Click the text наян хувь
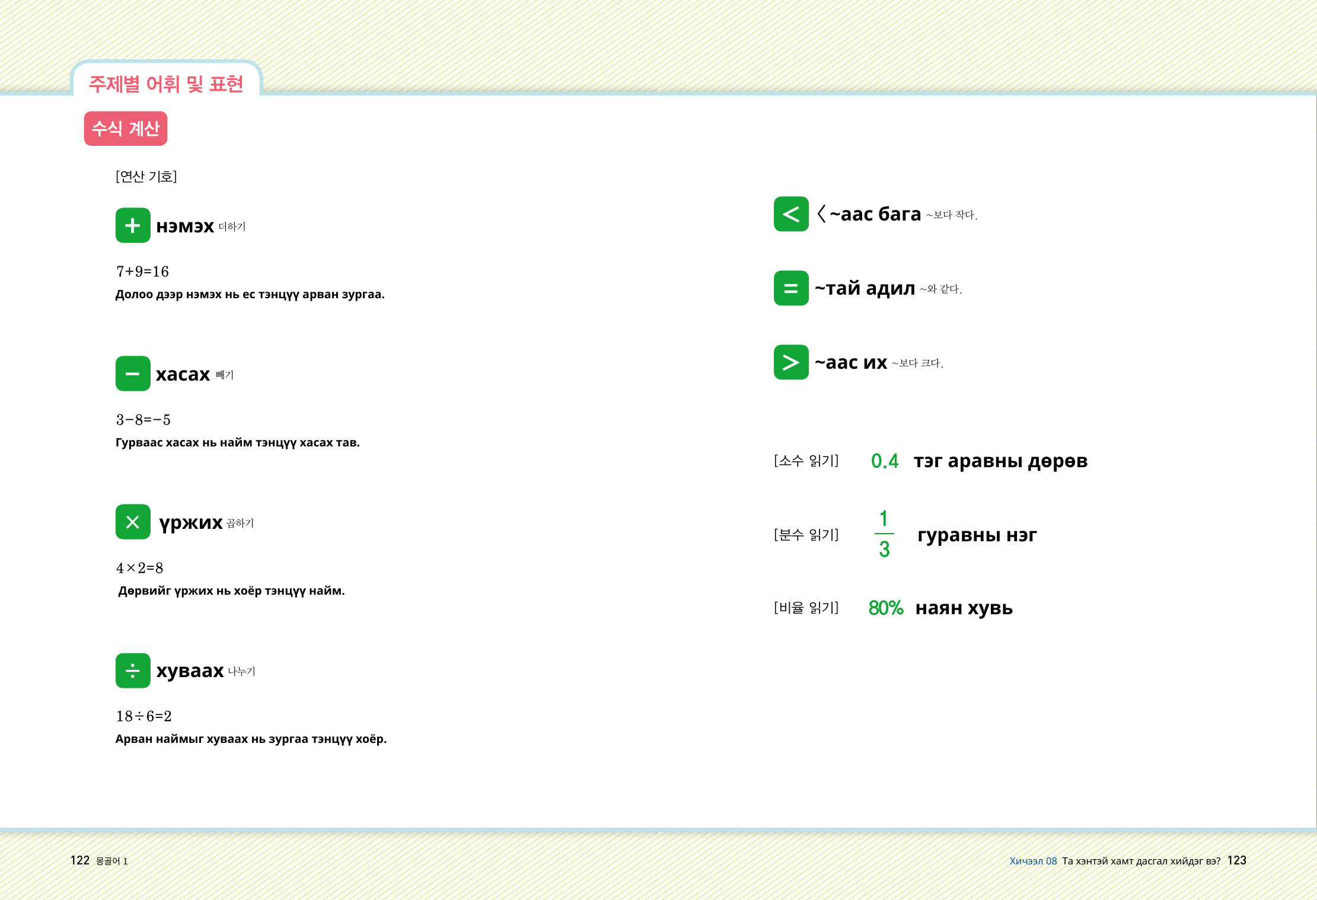 pos(964,608)
